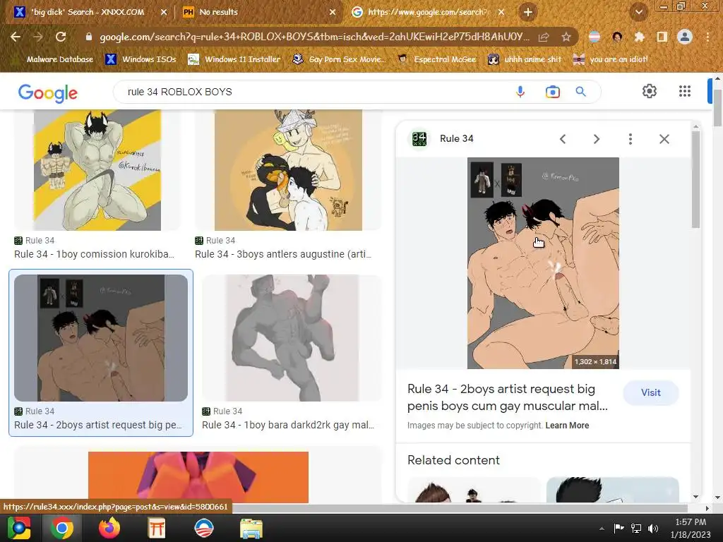Open the 'you are an idiot!' bookmark

click(611, 59)
